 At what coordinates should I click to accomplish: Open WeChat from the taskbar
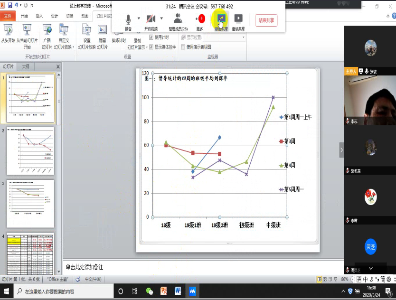point(150,291)
